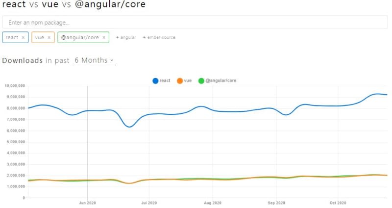Click the Aug 2020 axis label
This screenshot has width=392, height=208.
[x=213, y=202]
